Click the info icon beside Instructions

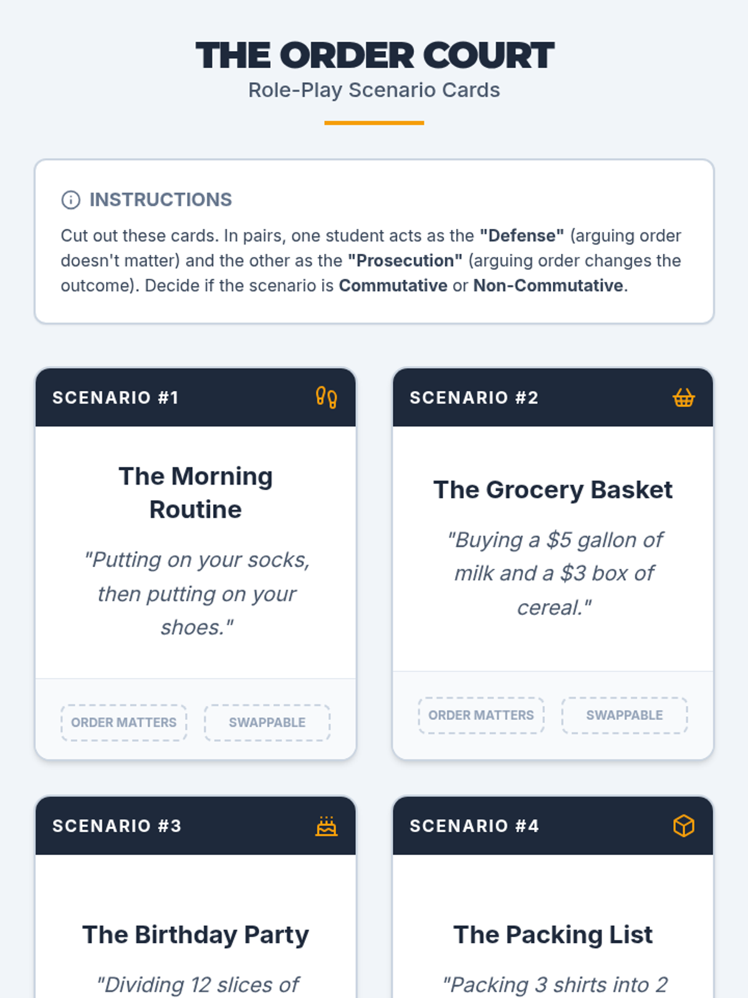[71, 200]
